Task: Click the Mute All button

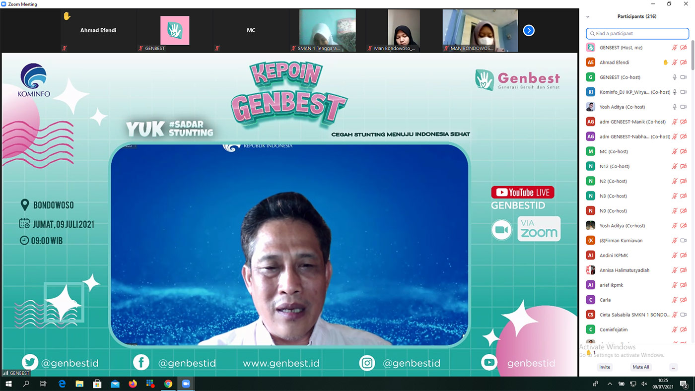Action: (x=640, y=367)
